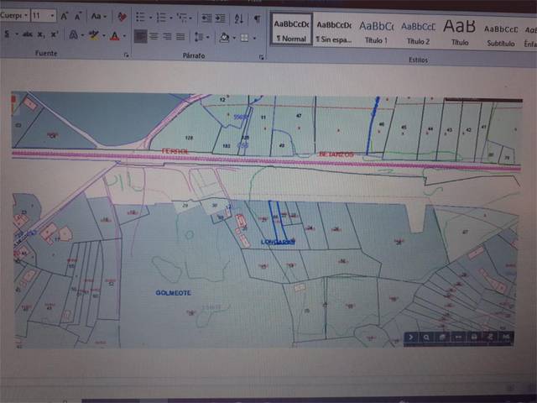
Task: Toggle justified text alignment
Action: coord(180,37)
